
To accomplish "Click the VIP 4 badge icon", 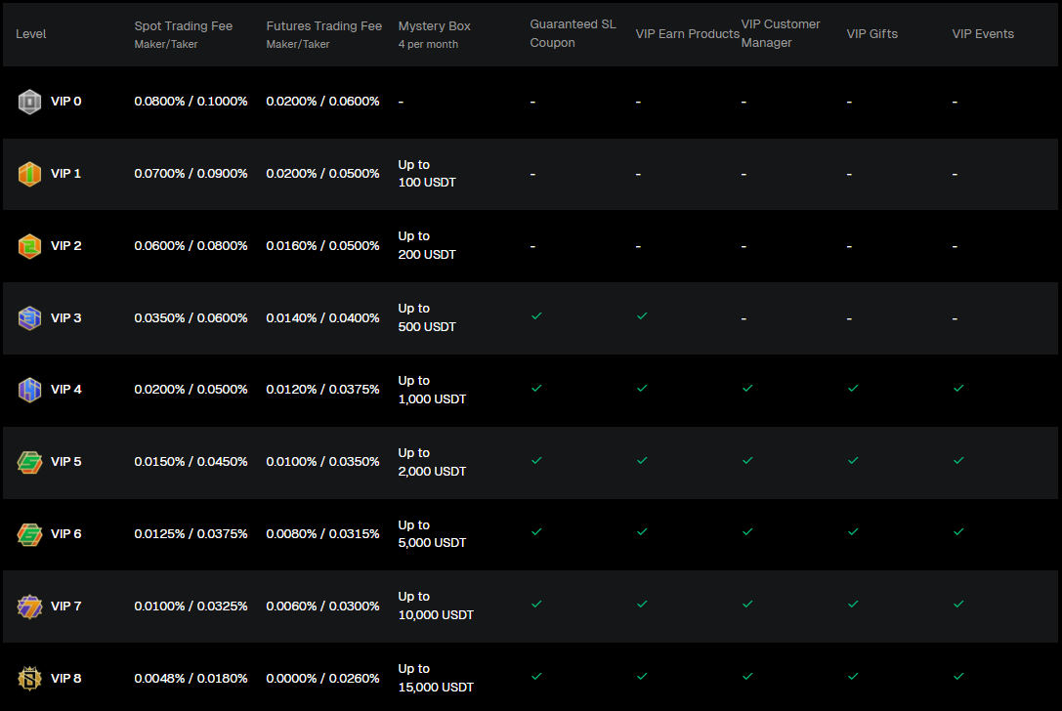I will [29, 390].
